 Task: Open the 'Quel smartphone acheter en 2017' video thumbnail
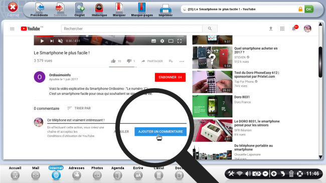tap(212, 58)
